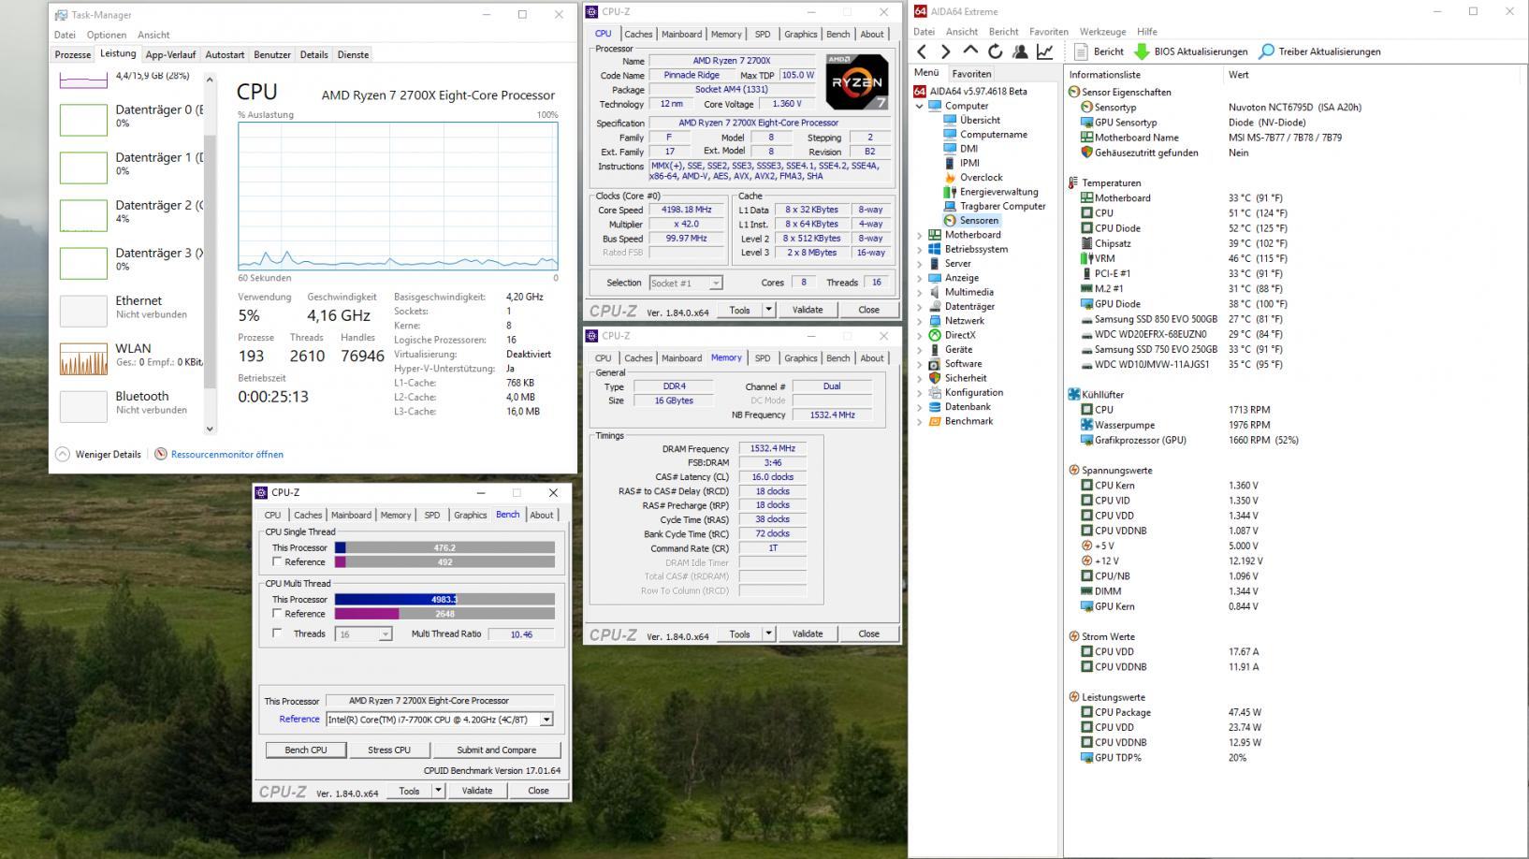This screenshot has width=1529, height=859.
Task: Open Socket #1 selection dropdown in CPU-Z
Action: tap(716, 283)
